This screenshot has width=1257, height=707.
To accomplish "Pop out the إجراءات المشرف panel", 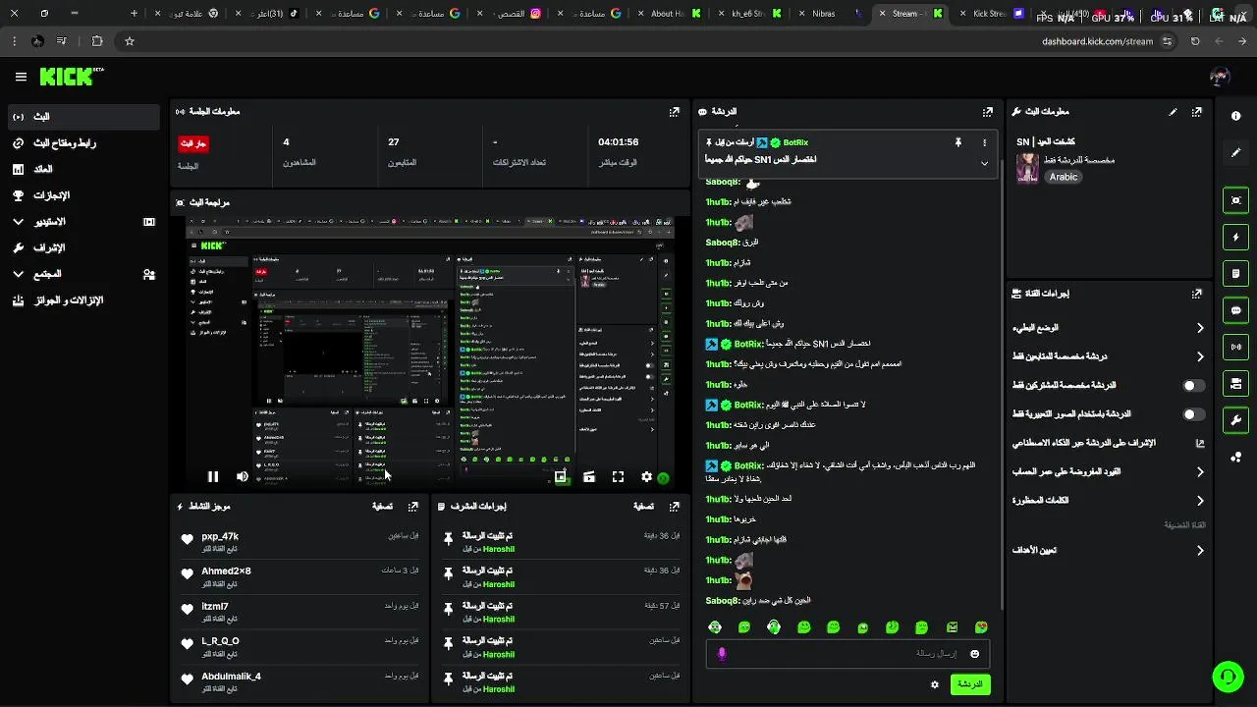I will pyautogui.click(x=674, y=507).
